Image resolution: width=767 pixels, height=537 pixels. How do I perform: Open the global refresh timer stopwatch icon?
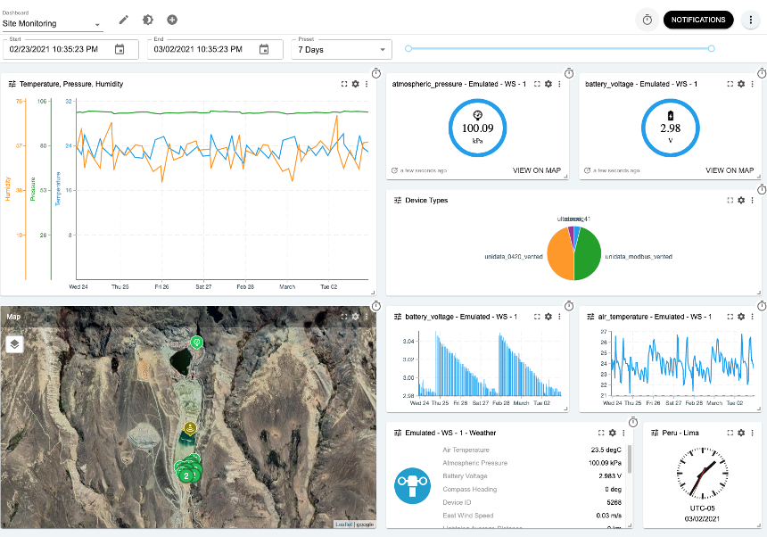(x=647, y=19)
